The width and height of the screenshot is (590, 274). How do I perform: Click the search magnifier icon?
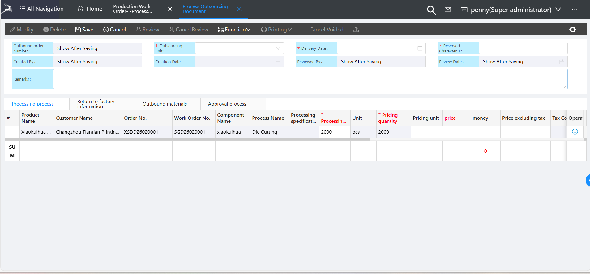[x=431, y=10]
